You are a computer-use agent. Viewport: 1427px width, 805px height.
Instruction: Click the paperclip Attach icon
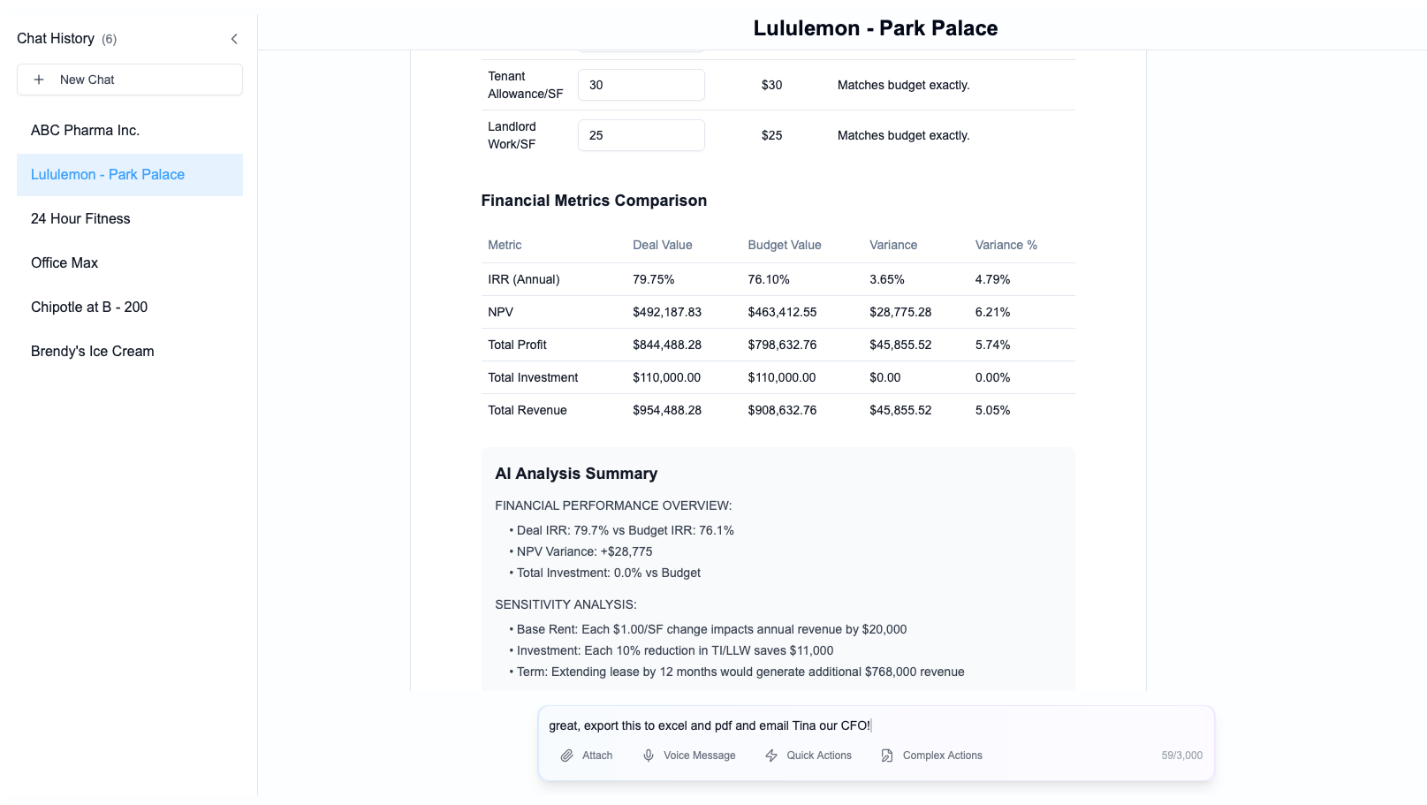click(567, 756)
